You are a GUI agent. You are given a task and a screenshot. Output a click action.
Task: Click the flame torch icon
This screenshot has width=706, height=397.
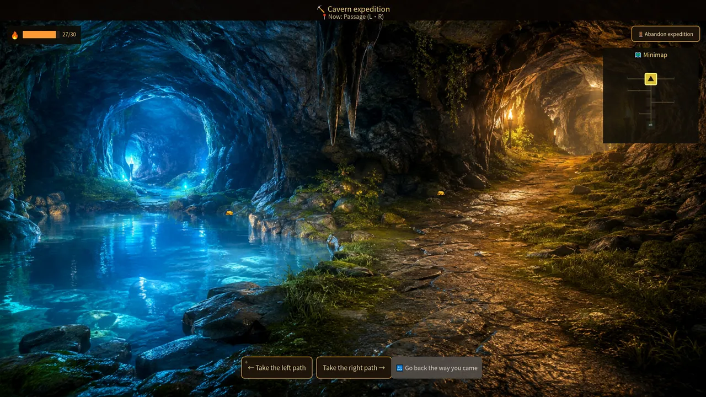pyautogui.click(x=15, y=35)
